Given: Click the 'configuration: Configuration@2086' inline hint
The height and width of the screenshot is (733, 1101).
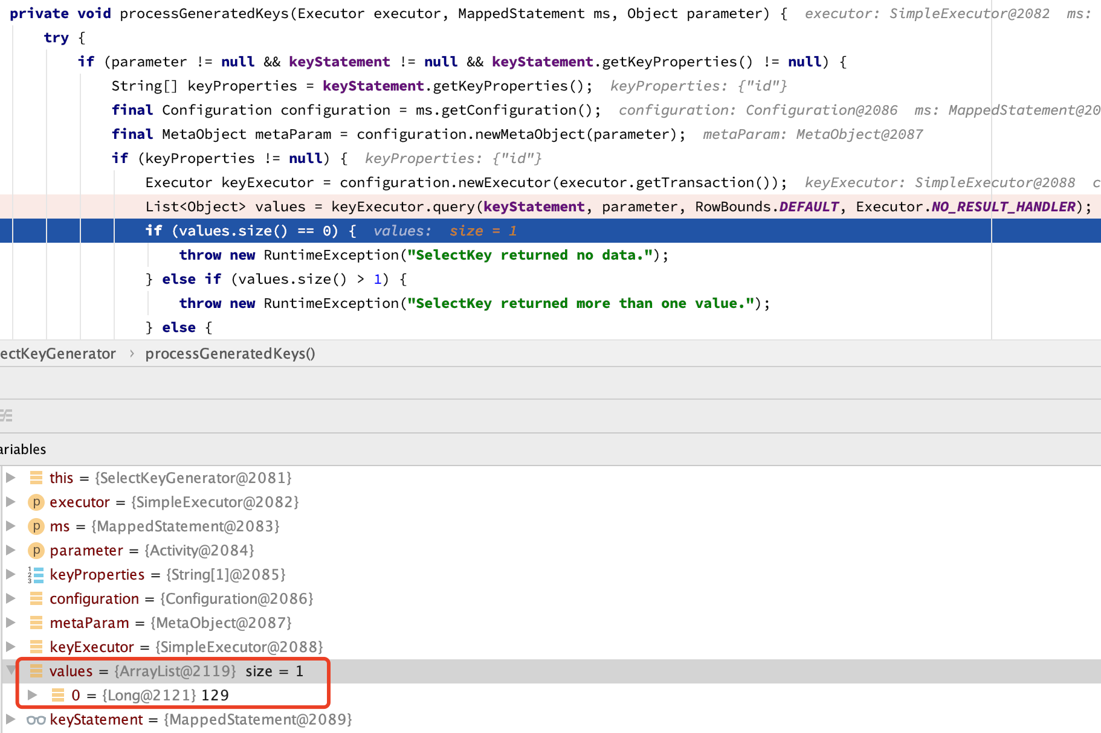Looking at the screenshot, I should coord(758,110).
